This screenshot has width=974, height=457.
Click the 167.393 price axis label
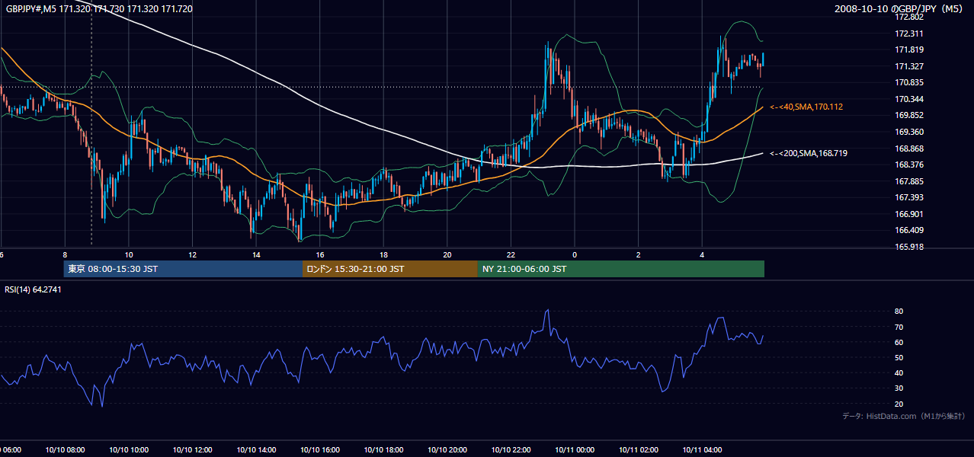[x=909, y=197]
